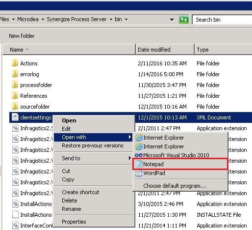Viewport: 252px width, 230px height.
Task: Click inside the Search bin field
Action: coord(222,20)
